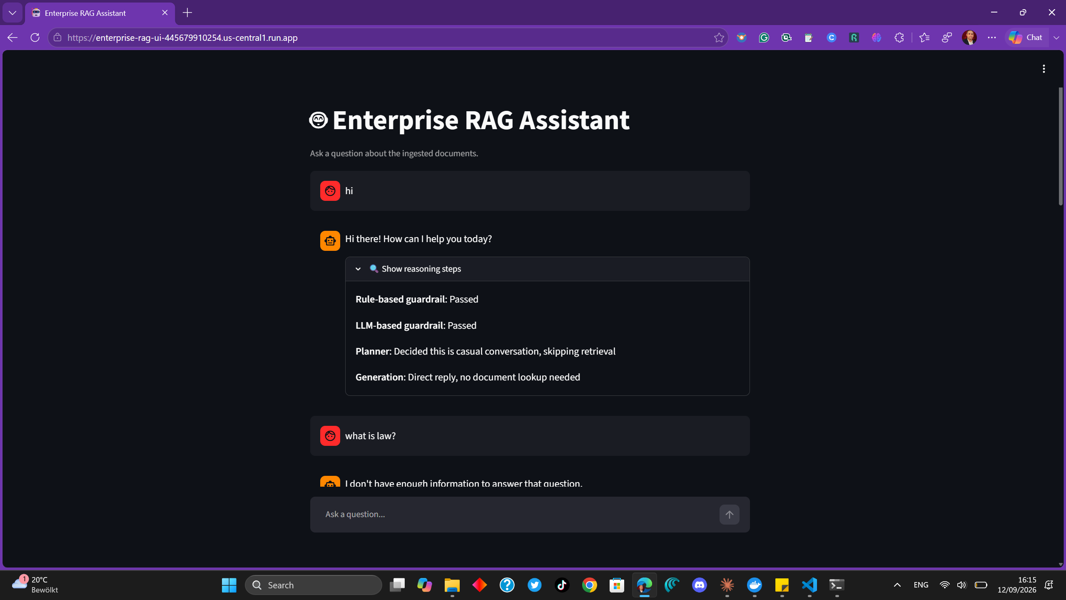
Task: Click the 'Rule-based guardrail: Passed' line
Action: pos(417,299)
